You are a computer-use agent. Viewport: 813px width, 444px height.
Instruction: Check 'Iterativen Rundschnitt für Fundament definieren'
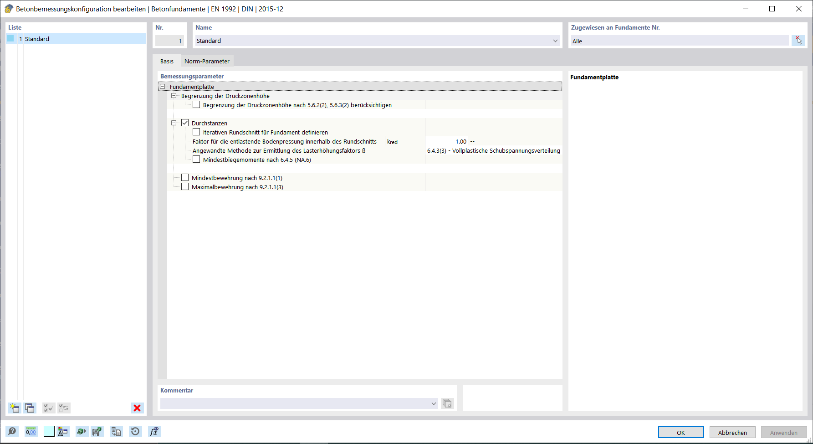[x=196, y=132]
